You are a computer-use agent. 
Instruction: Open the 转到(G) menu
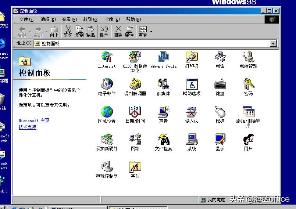pos(91,19)
